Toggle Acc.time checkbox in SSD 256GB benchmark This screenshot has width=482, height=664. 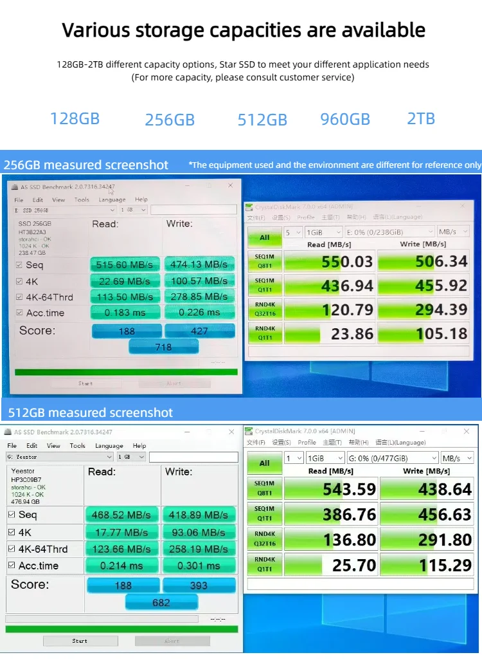tap(19, 313)
